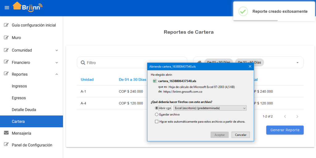Click the Excel file icon in dialog

155,81
